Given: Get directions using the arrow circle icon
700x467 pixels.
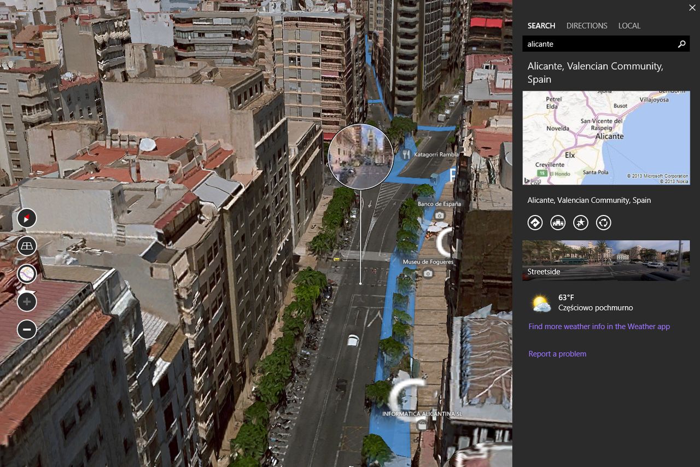Looking at the screenshot, I should pos(535,223).
